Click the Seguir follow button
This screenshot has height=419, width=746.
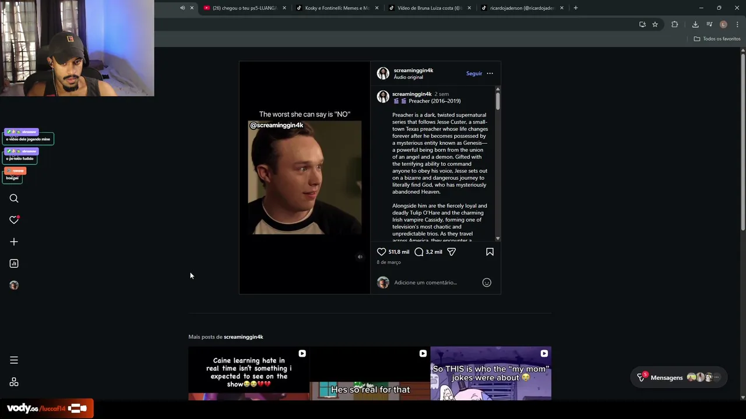pos(474,73)
